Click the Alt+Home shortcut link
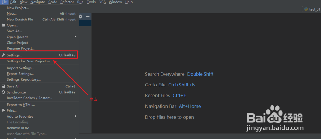The width and height of the screenshot is (321, 139). tap(190, 106)
